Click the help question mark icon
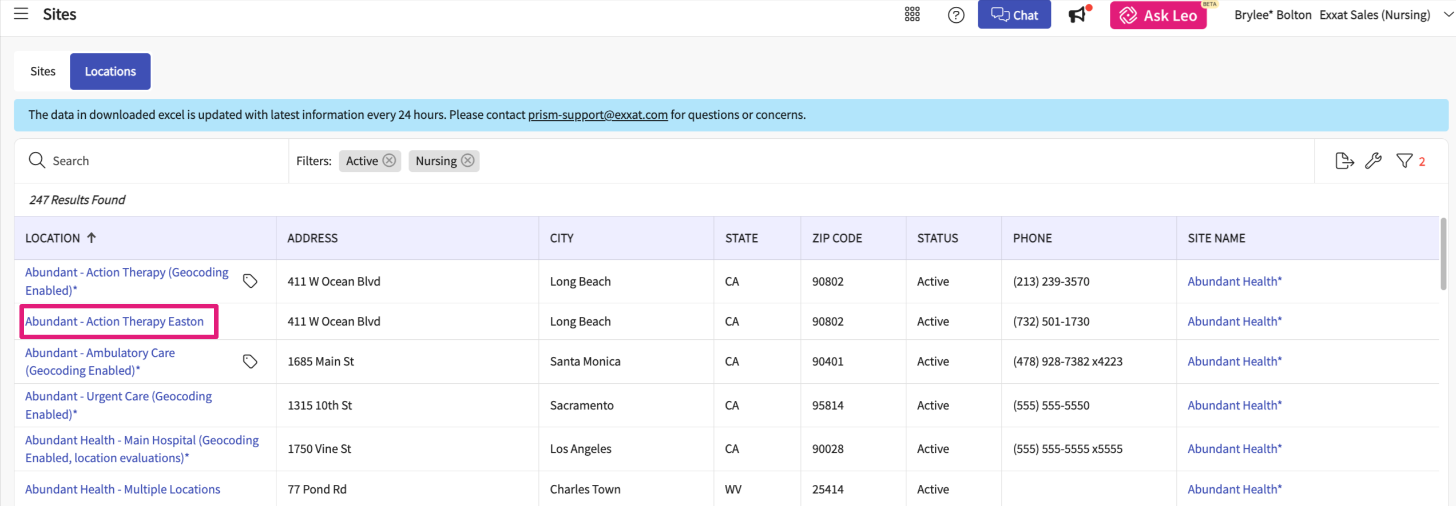 pyautogui.click(x=955, y=15)
